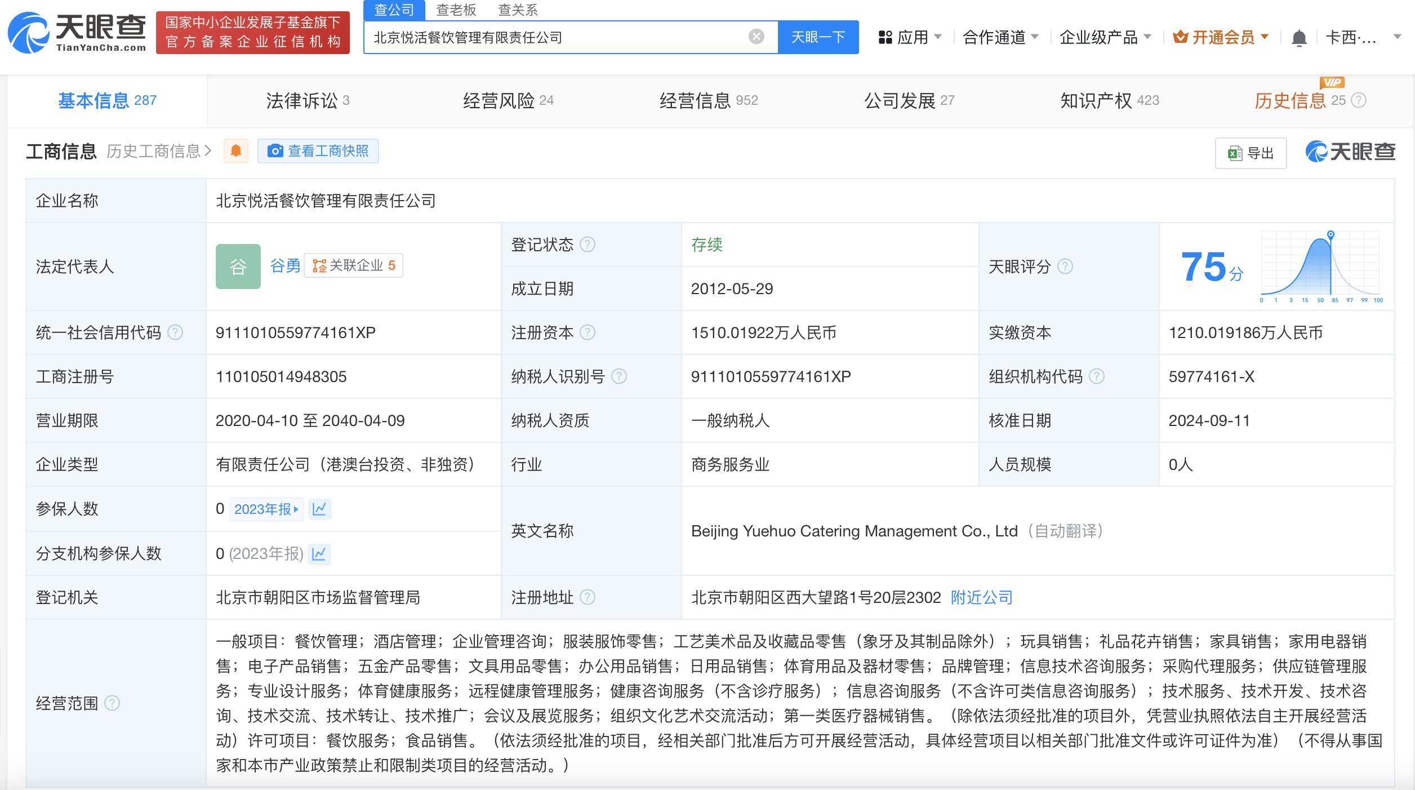This screenshot has height=790, width=1415.
Task: Click trend chart icon in 参保人数 row
Action: (x=319, y=509)
